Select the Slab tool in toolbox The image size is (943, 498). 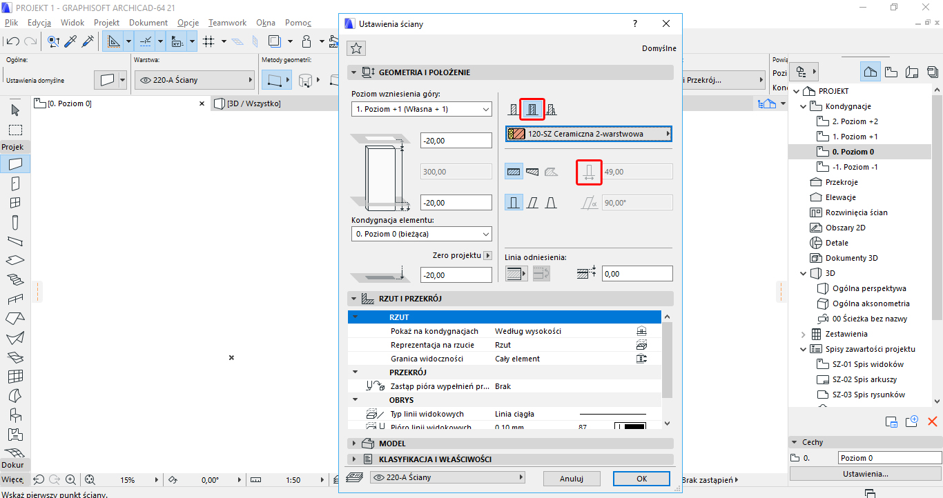click(15, 261)
